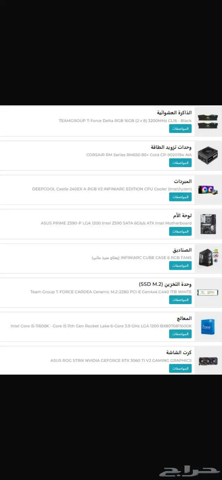222x480 pixels.
Task: View the DEEPCOOL Castle cooler thumbnail
Action: 208,190
